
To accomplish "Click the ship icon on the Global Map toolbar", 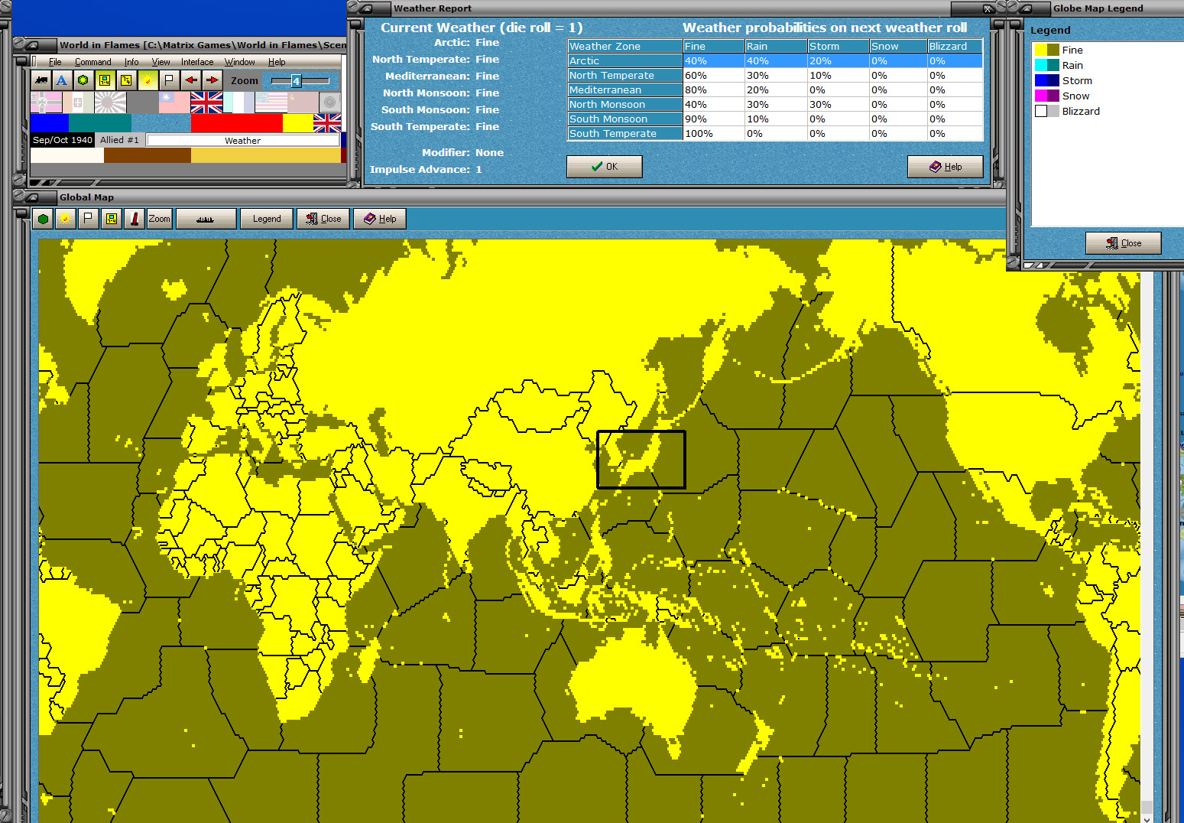I will (x=206, y=219).
